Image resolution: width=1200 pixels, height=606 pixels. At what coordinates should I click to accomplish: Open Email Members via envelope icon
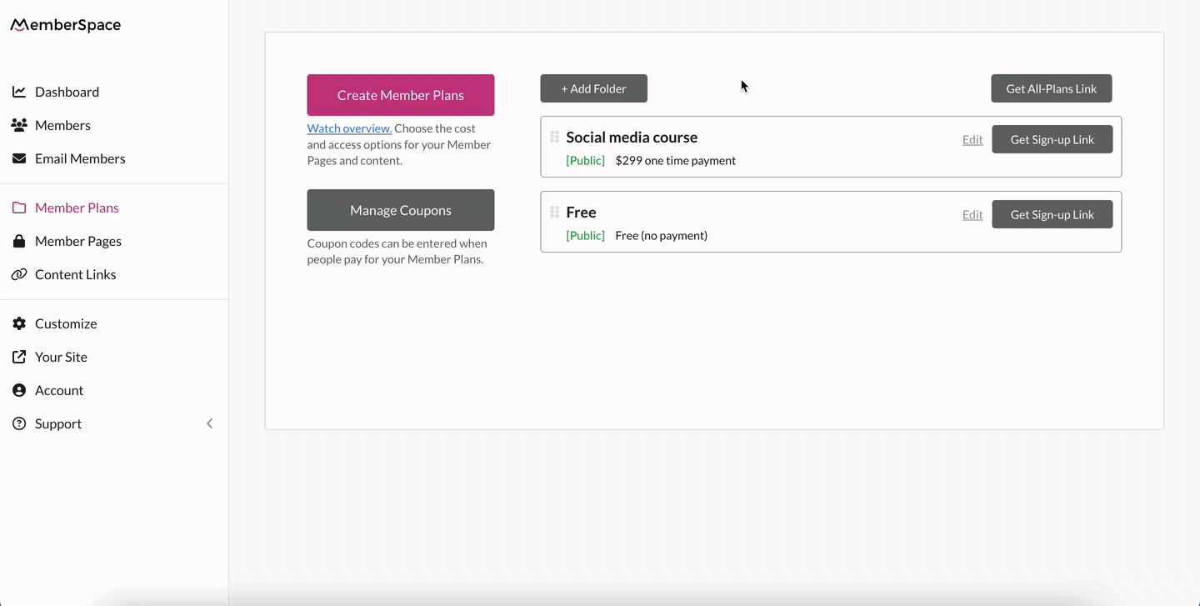pyautogui.click(x=19, y=158)
